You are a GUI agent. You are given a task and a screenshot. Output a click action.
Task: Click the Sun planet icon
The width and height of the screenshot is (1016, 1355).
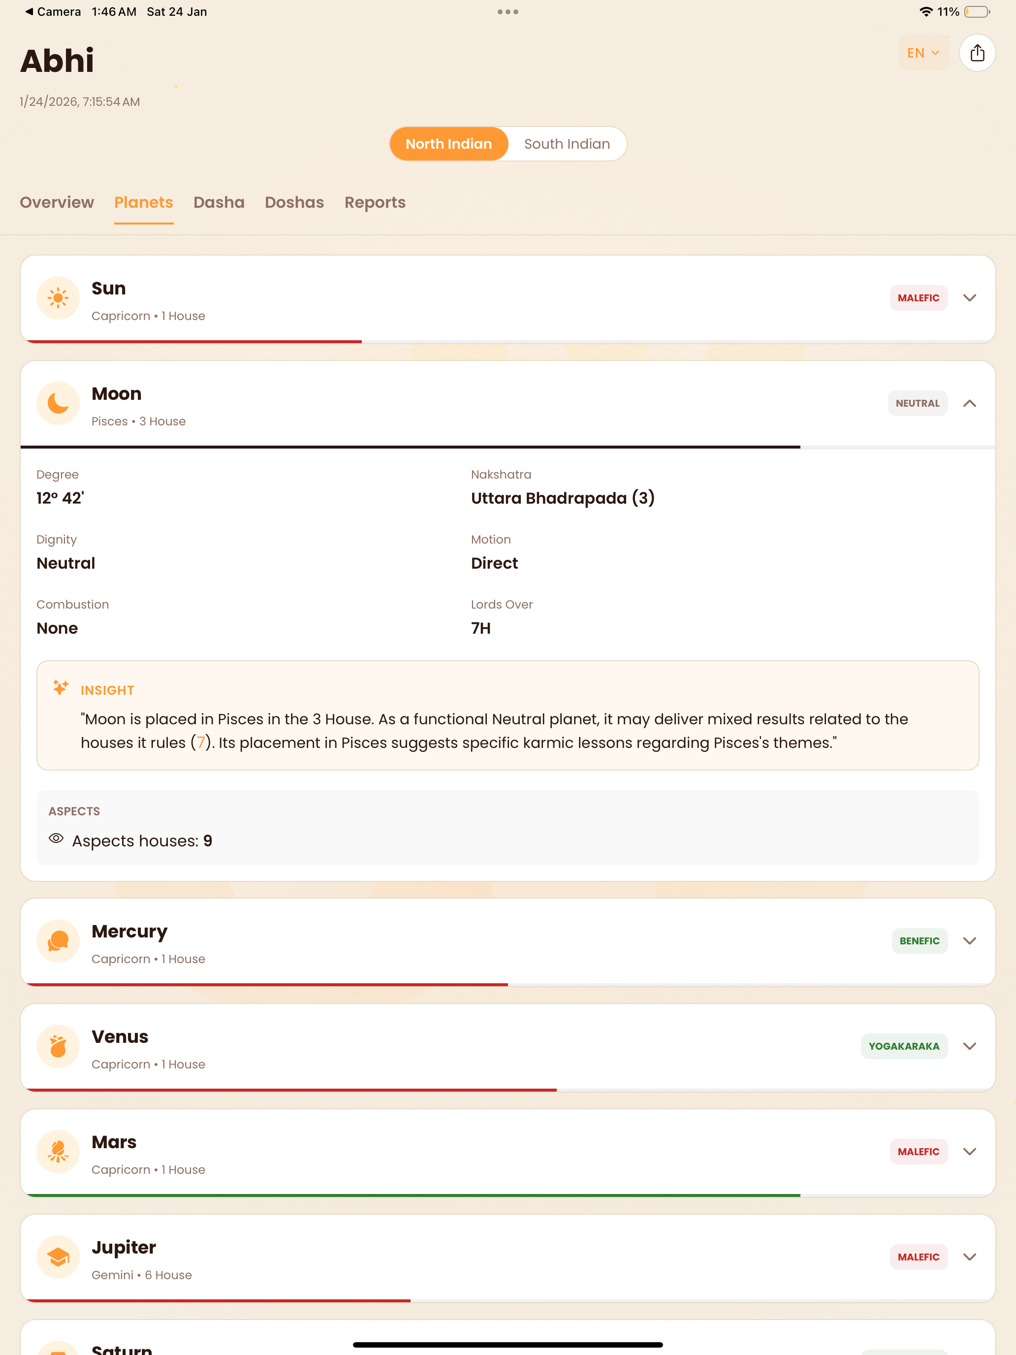(58, 298)
